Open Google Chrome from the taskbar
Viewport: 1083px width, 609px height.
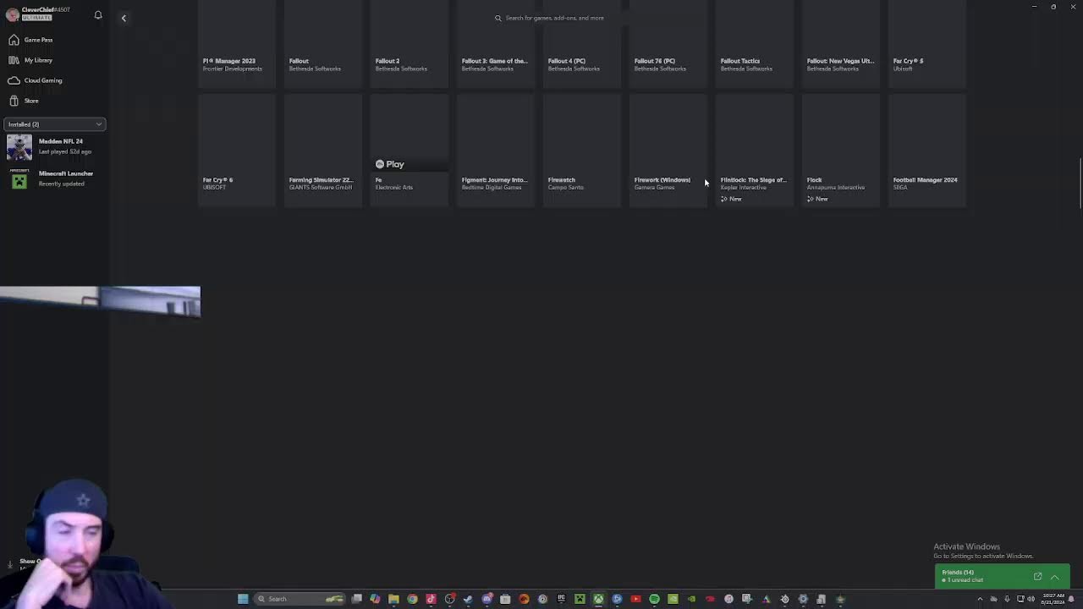[412, 599]
